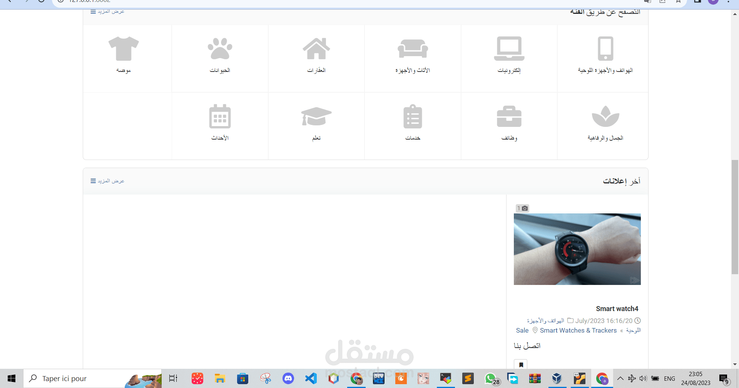Open Dev-C++ from the taskbar
This screenshot has height=388, width=739.
click(x=379, y=378)
